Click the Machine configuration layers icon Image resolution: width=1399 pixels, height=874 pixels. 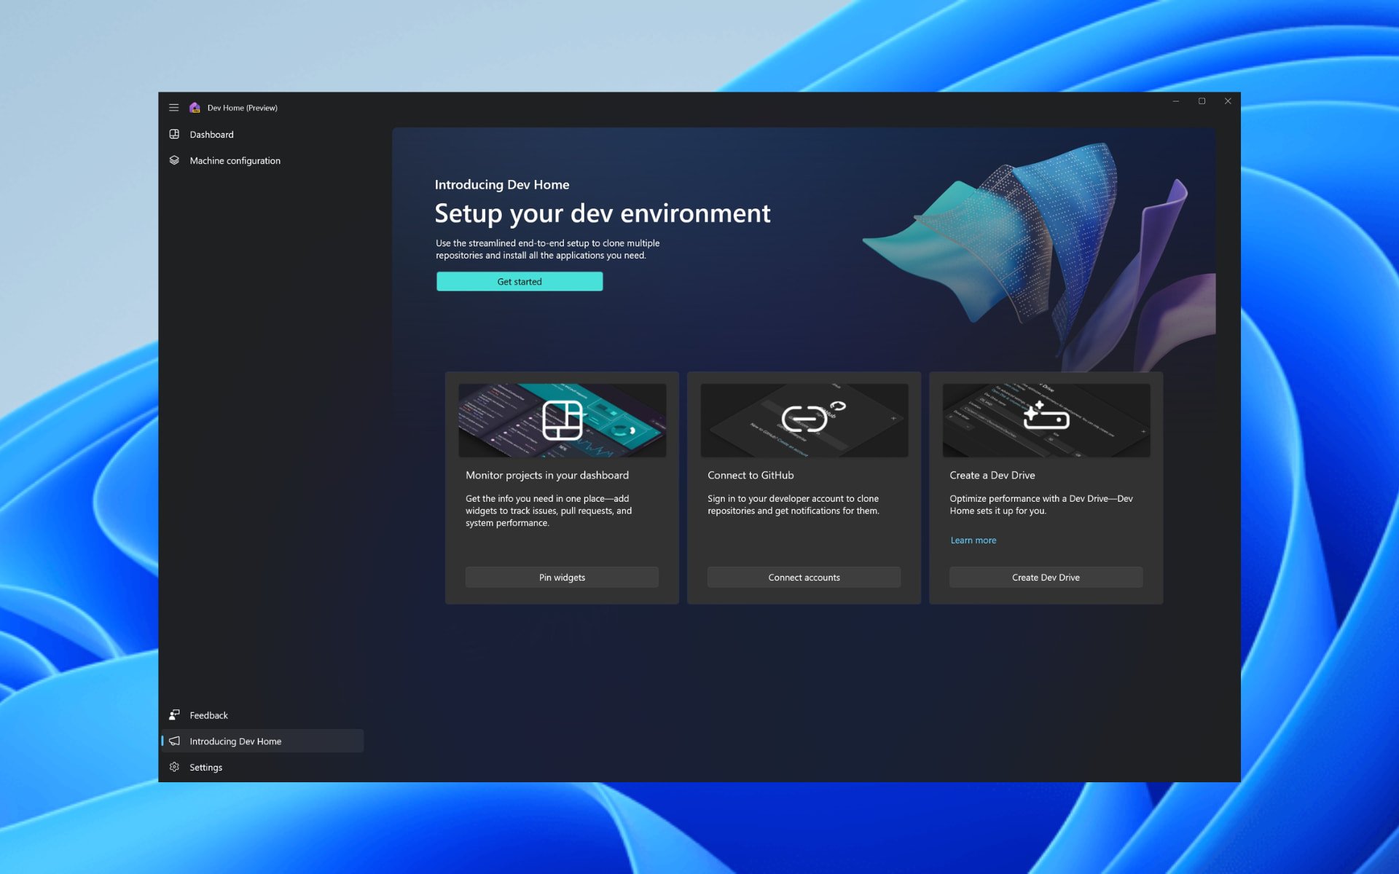(174, 160)
